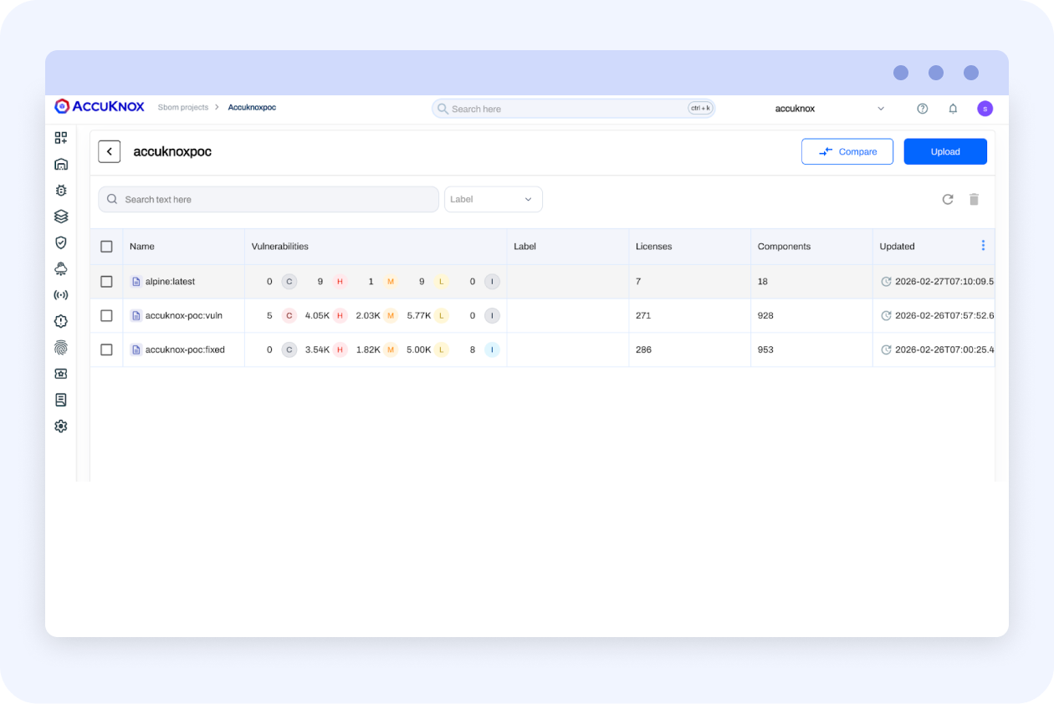1054x704 pixels.
Task: Select the accuknox-poc:vuln row checkbox
Action: 106,315
